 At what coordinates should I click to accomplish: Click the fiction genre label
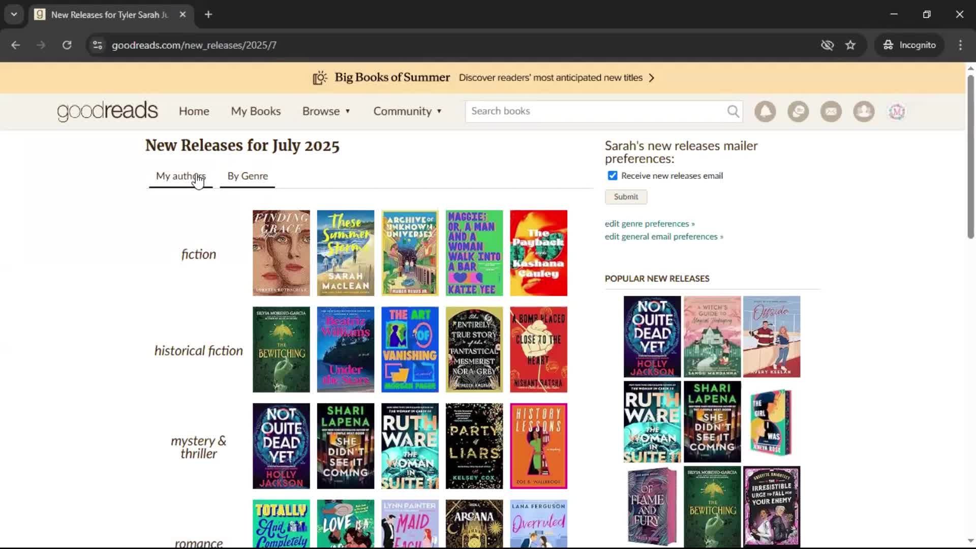coord(199,254)
